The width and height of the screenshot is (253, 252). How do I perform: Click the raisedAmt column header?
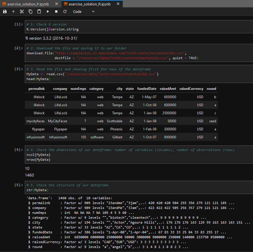click(168, 89)
